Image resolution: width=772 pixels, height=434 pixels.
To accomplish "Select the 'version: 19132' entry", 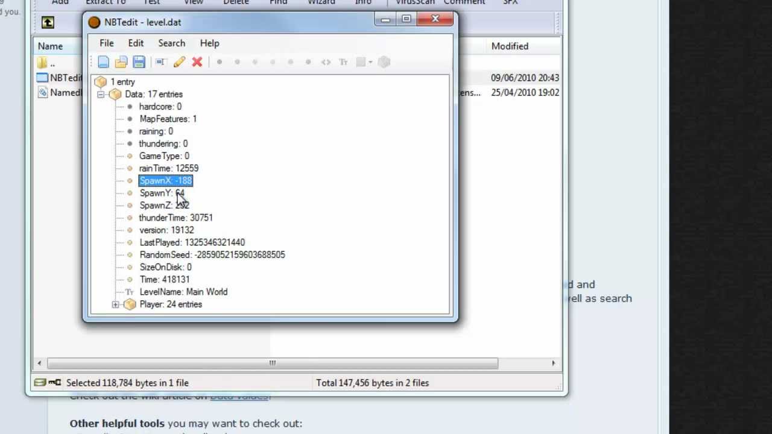I will click(166, 230).
